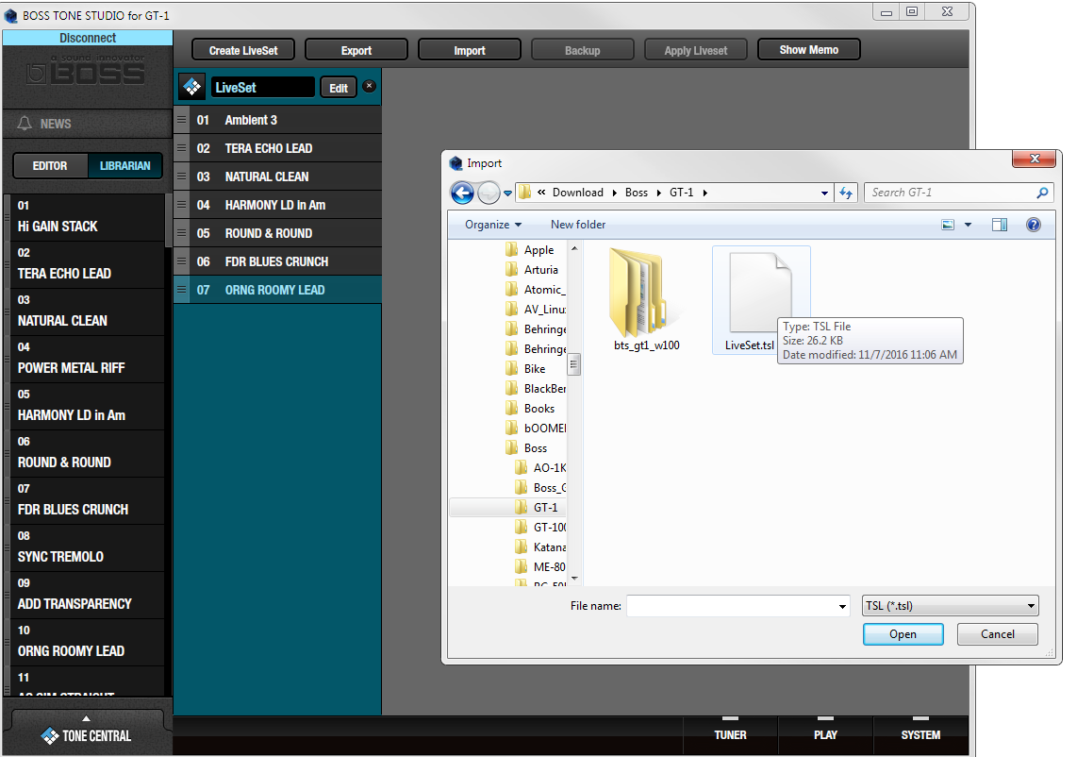Open the Organize menu dropdown
This screenshot has height=757, width=1077.
click(493, 225)
